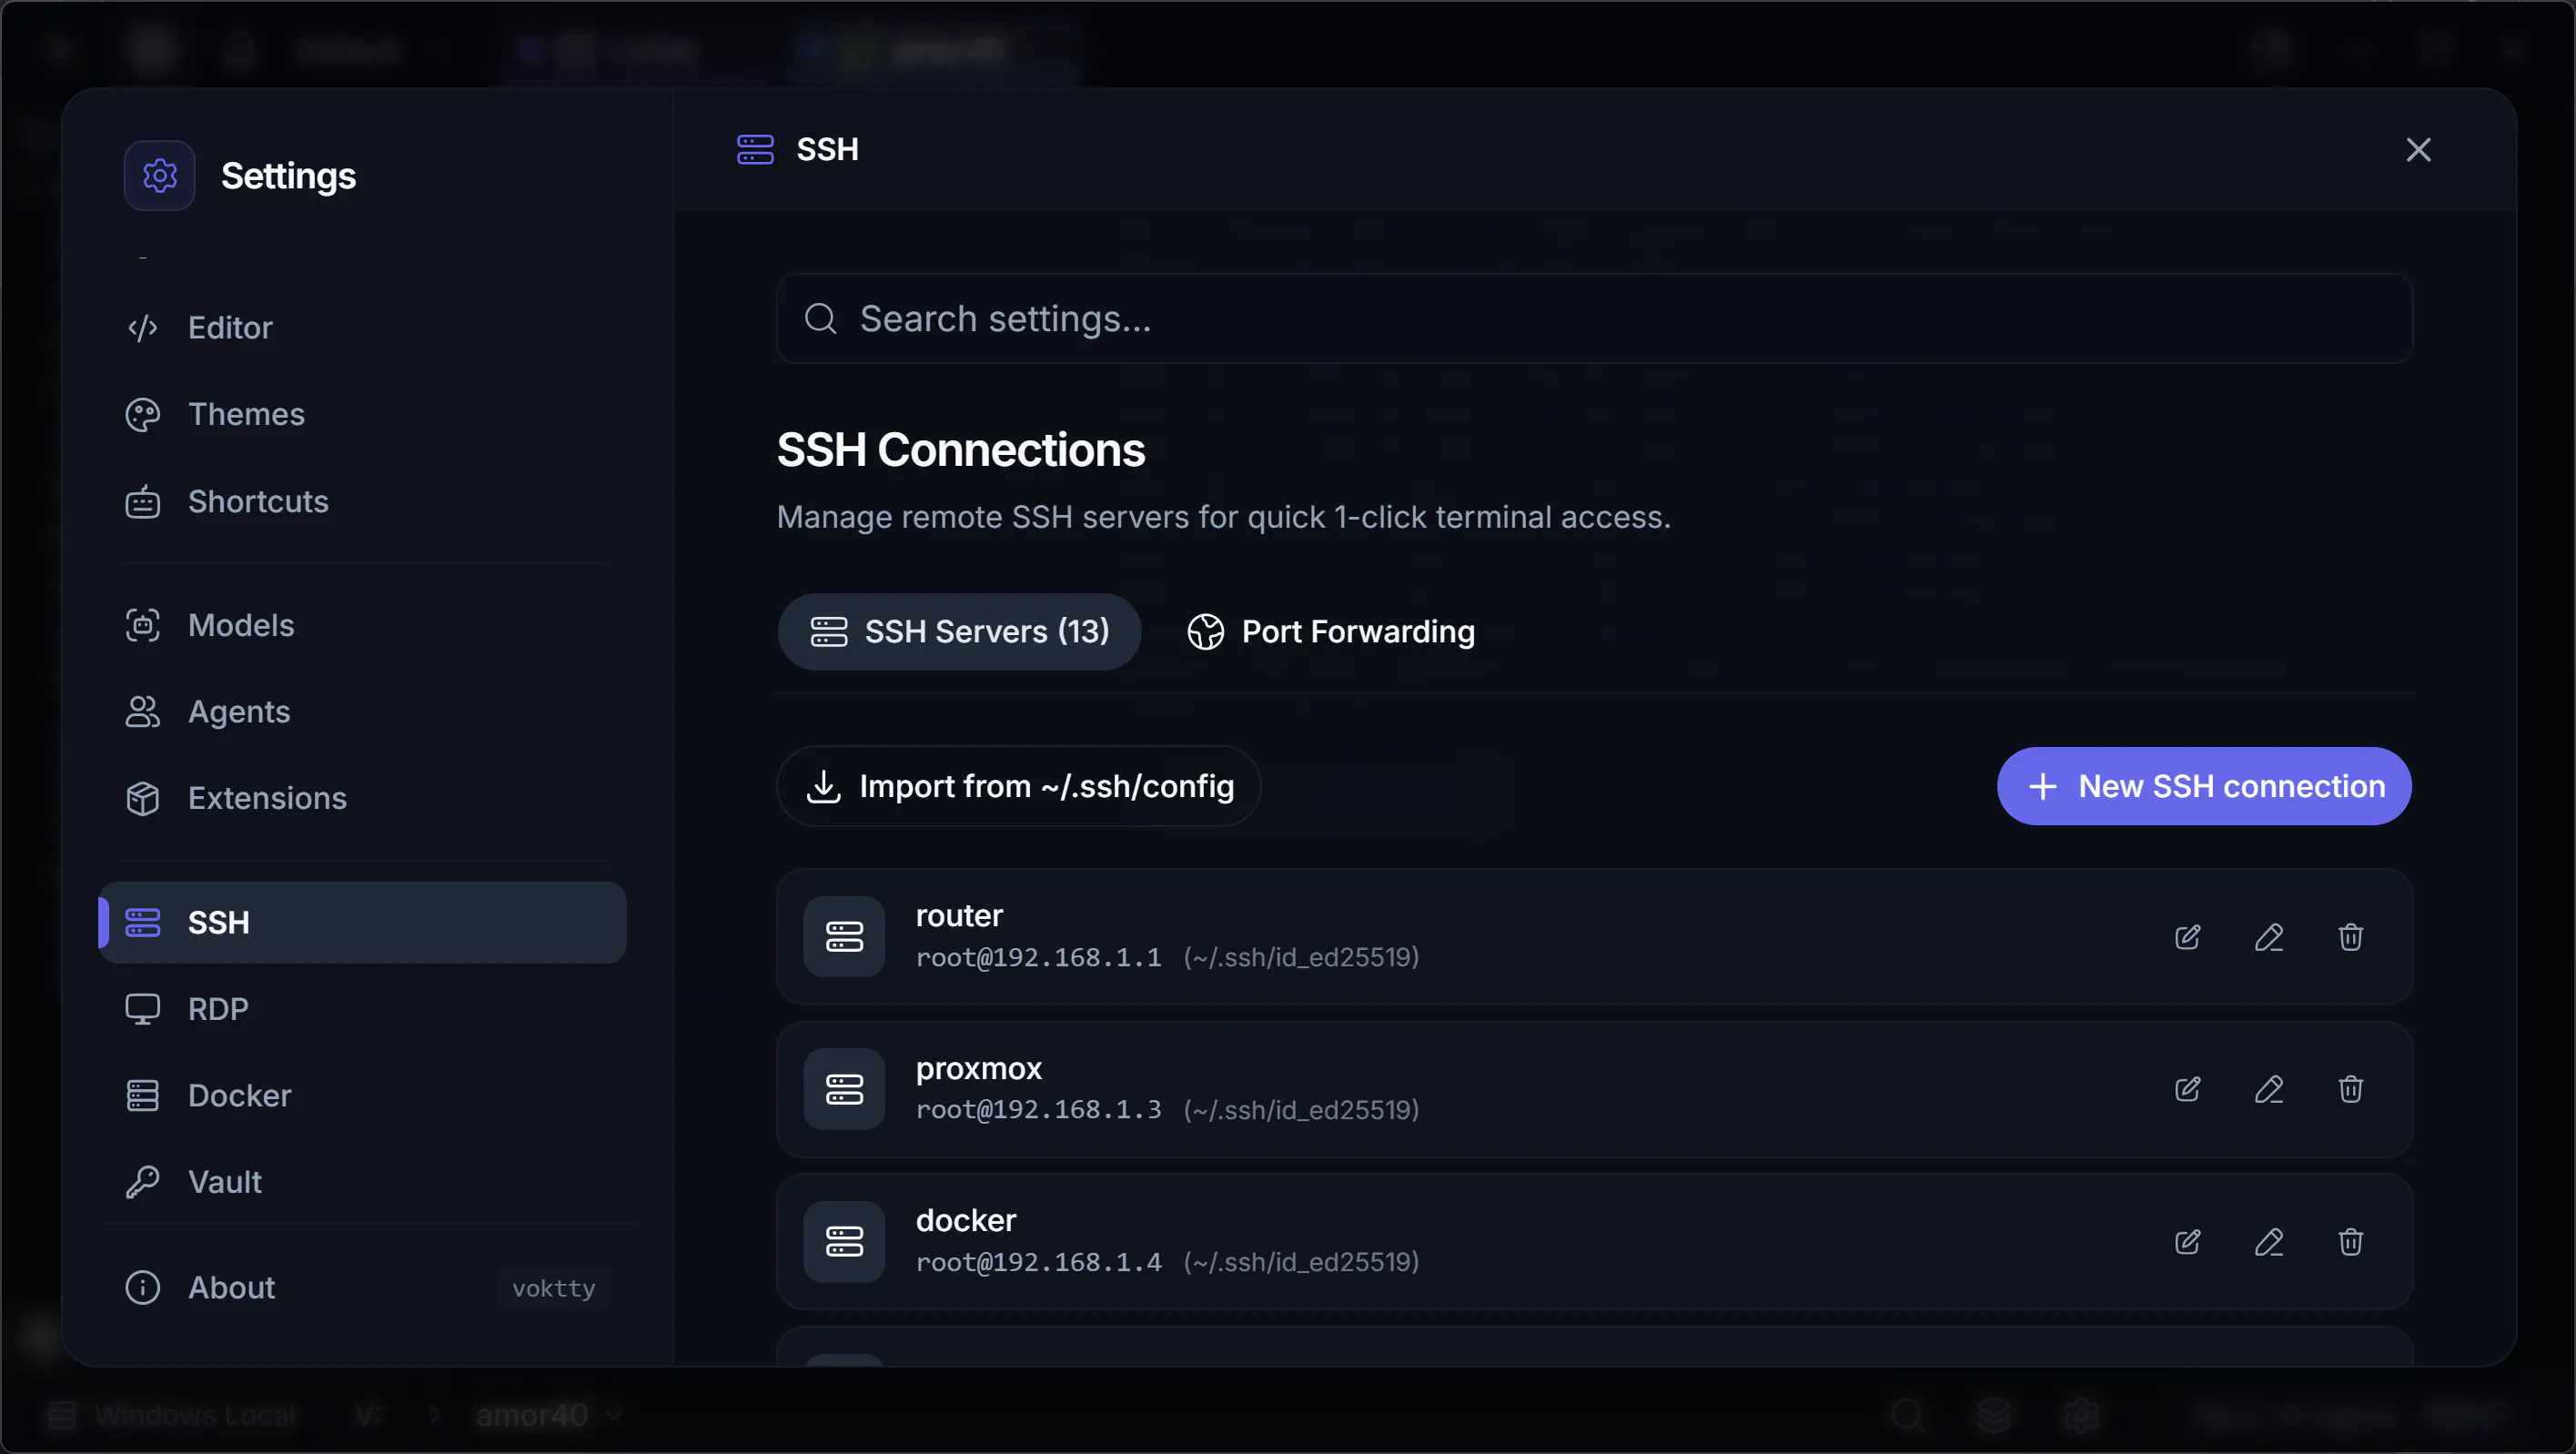
Task: Click the pencil icon for proxmox
Action: point(2269,1089)
